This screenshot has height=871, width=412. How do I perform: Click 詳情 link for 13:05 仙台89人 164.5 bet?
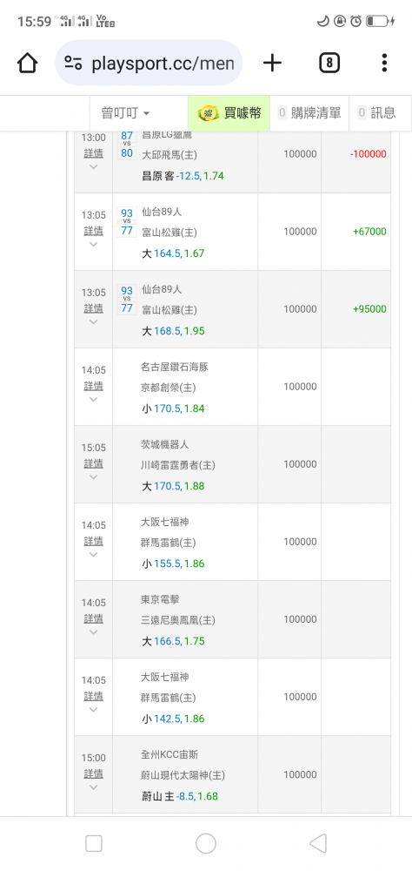tap(93, 231)
